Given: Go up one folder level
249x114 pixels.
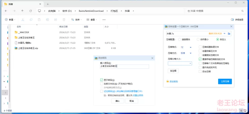Looking at the screenshot, I should (x=22, y=11).
